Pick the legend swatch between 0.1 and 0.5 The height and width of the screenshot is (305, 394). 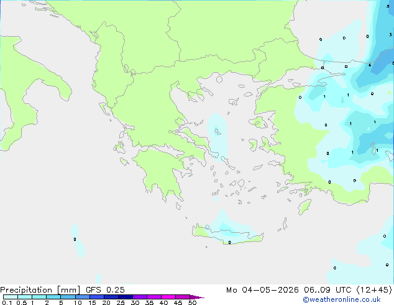coord(11,297)
